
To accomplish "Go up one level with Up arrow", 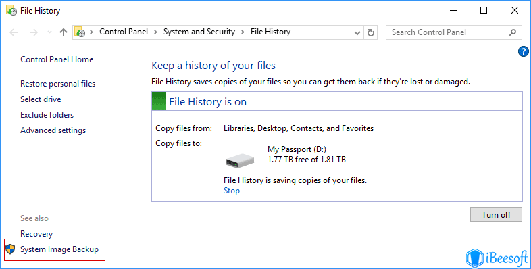I will [x=64, y=32].
